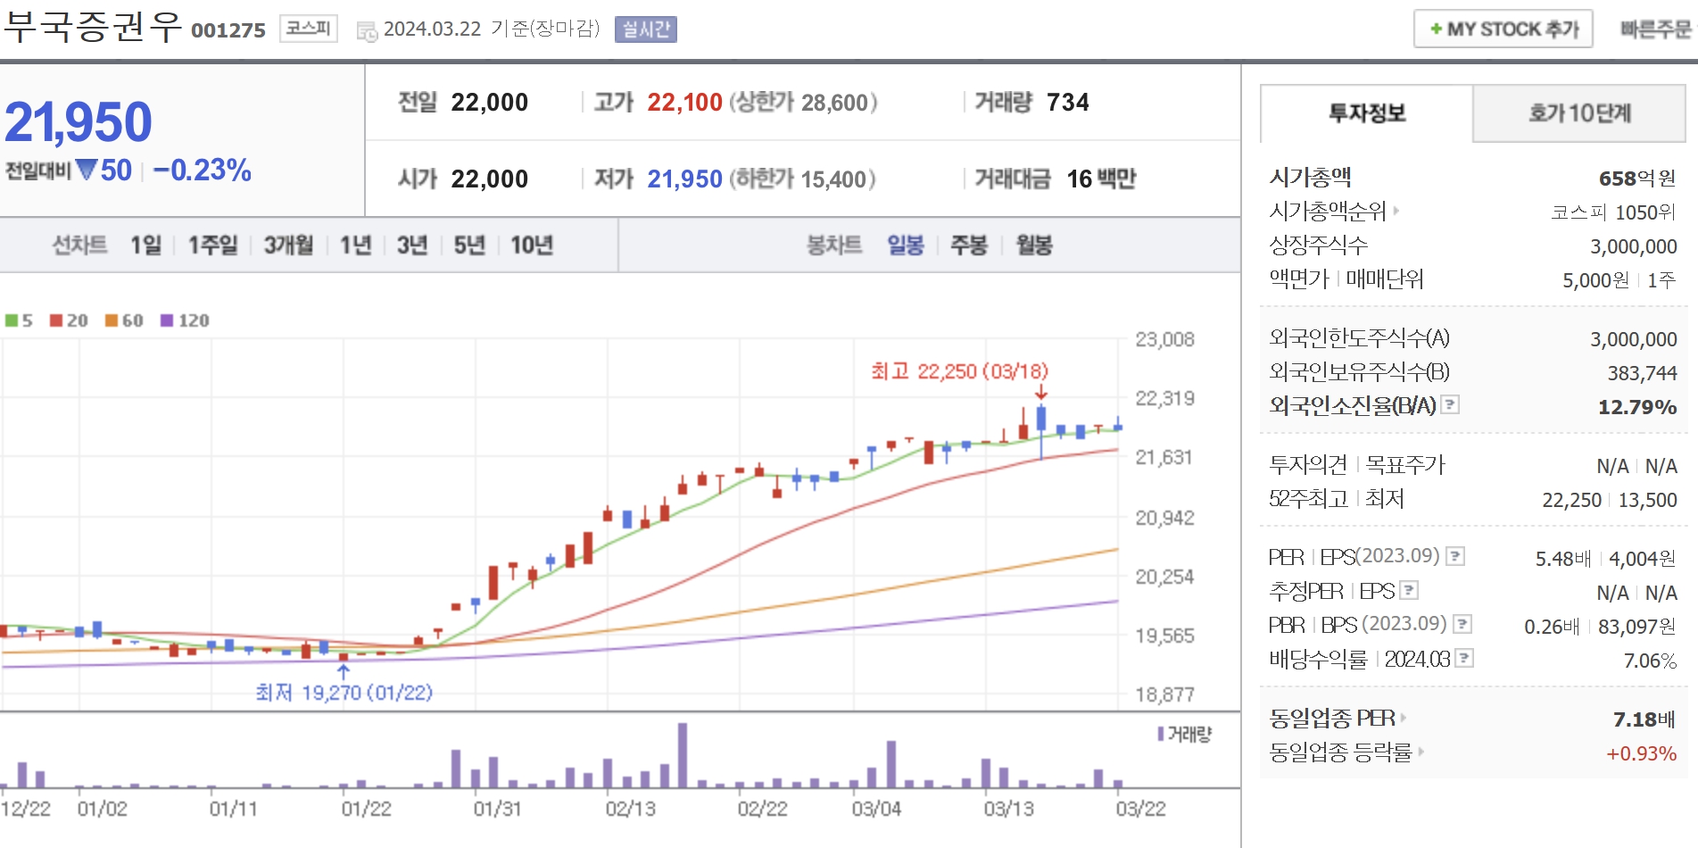Image resolution: width=1698 pixels, height=848 pixels.
Task: Expand the 동일업종 PER arrow
Action: click(1404, 717)
